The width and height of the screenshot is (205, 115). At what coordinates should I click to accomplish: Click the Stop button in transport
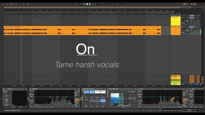[x=87, y=4]
